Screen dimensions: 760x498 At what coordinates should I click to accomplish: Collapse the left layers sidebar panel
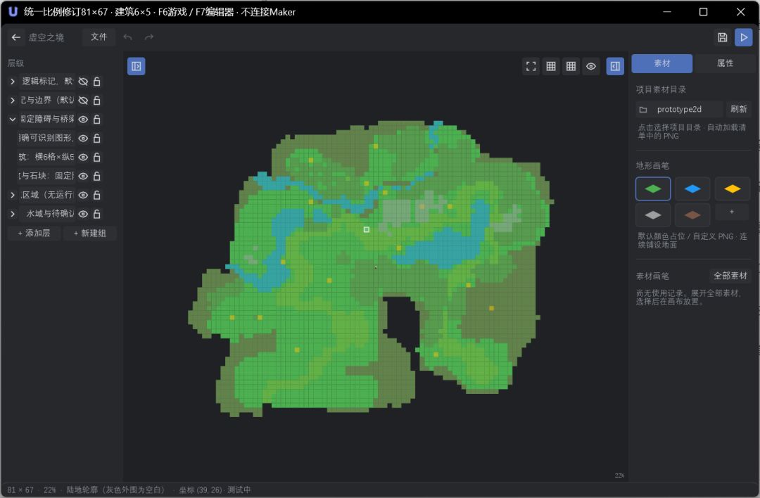(x=137, y=66)
